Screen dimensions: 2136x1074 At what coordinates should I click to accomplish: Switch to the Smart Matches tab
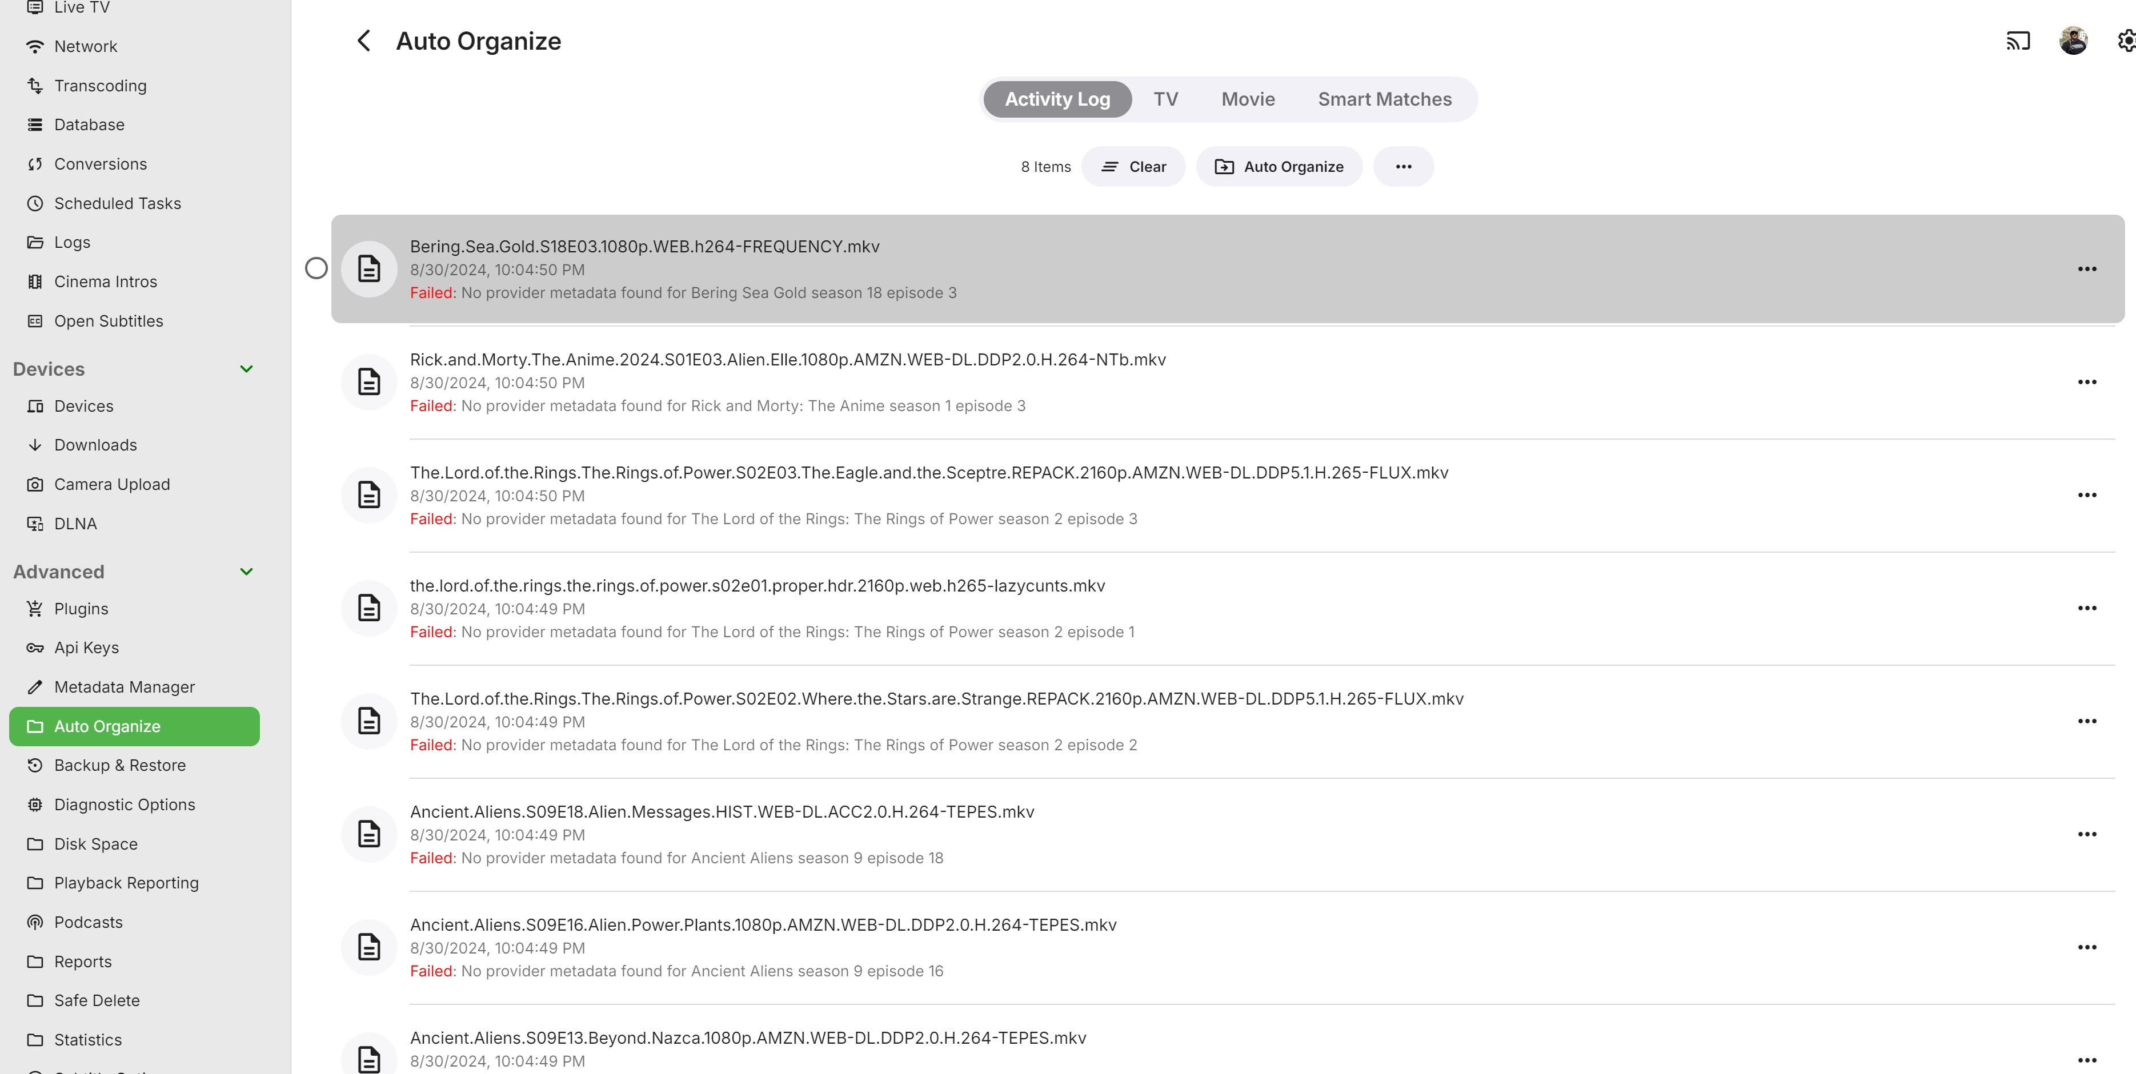(1385, 99)
